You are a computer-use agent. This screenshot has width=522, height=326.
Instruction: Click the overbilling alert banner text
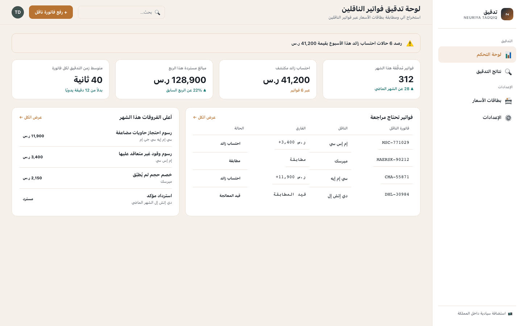point(347,43)
